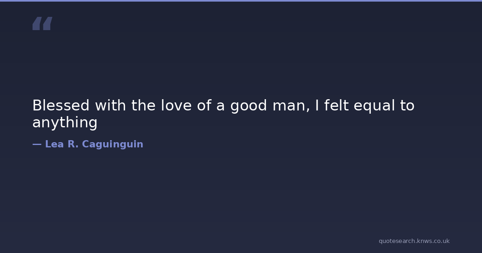
Task: Select the em dash before the author name
Action: (x=37, y=144)
